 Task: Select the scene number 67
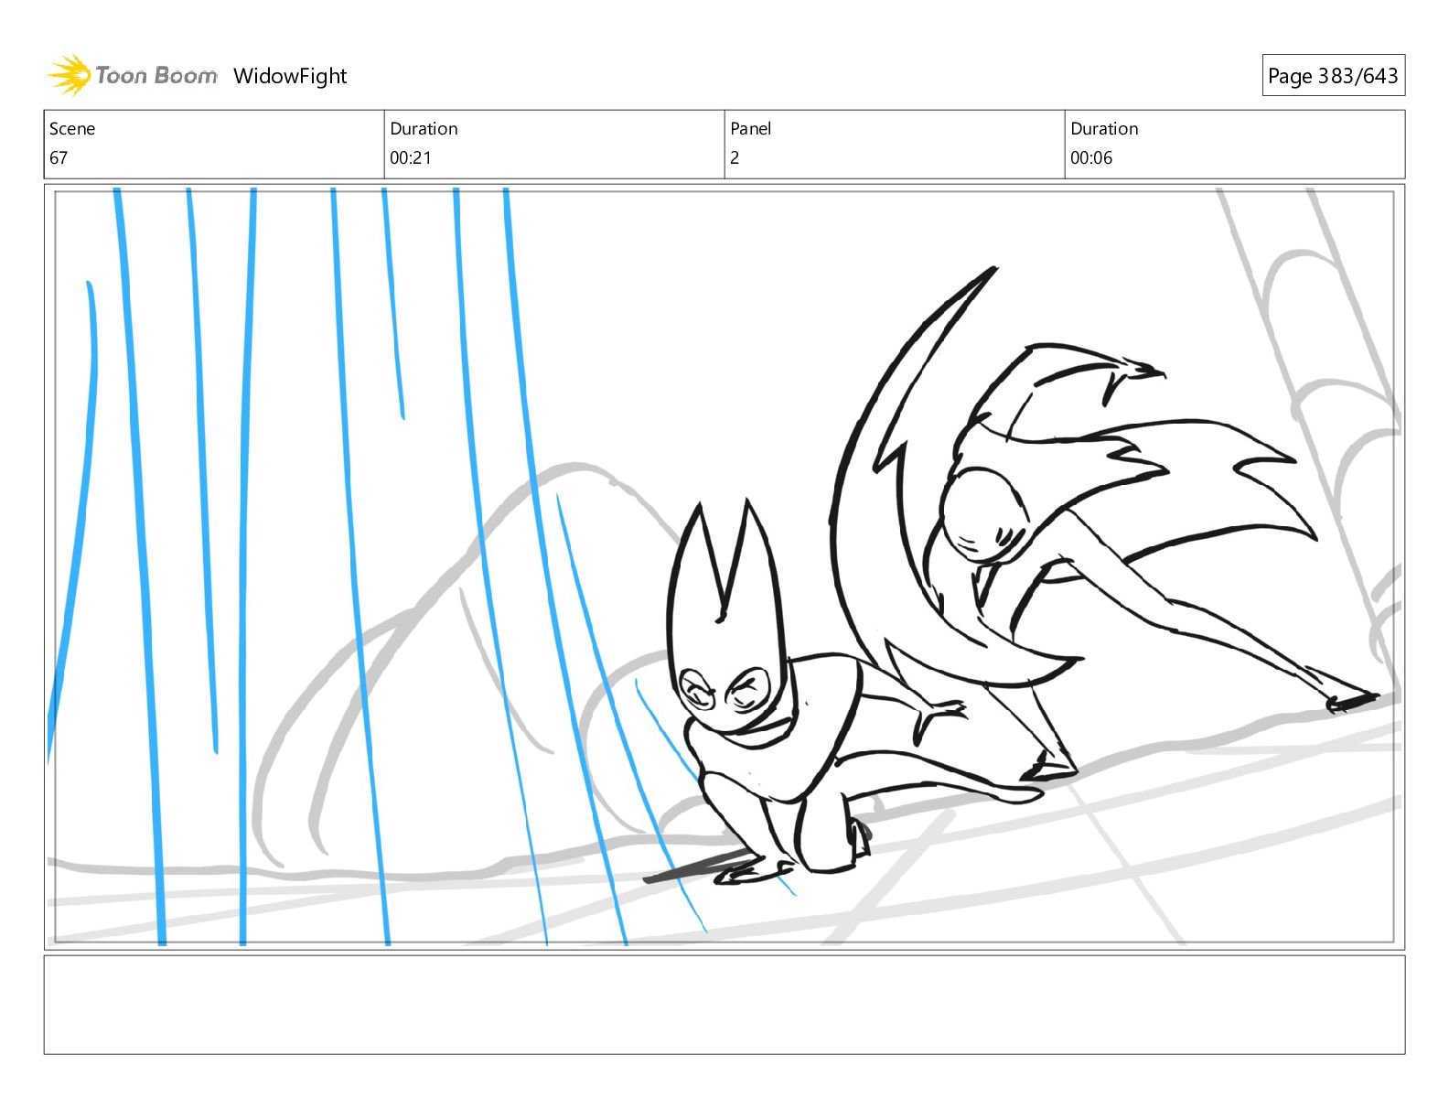click(59, 158)
